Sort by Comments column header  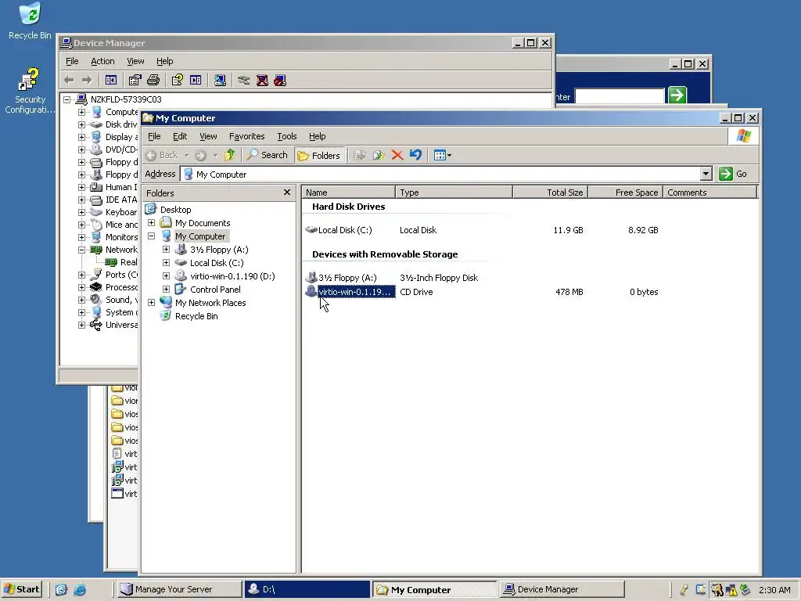click(709, 193)
